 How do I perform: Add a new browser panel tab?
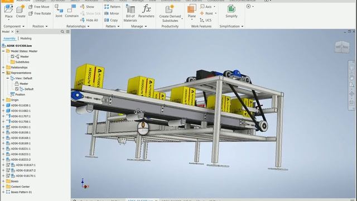coord(17,32)
